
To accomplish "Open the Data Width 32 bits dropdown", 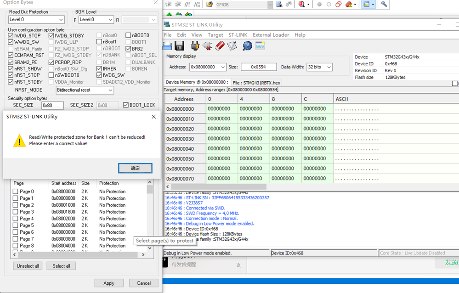I will click(x=329, y=67).
